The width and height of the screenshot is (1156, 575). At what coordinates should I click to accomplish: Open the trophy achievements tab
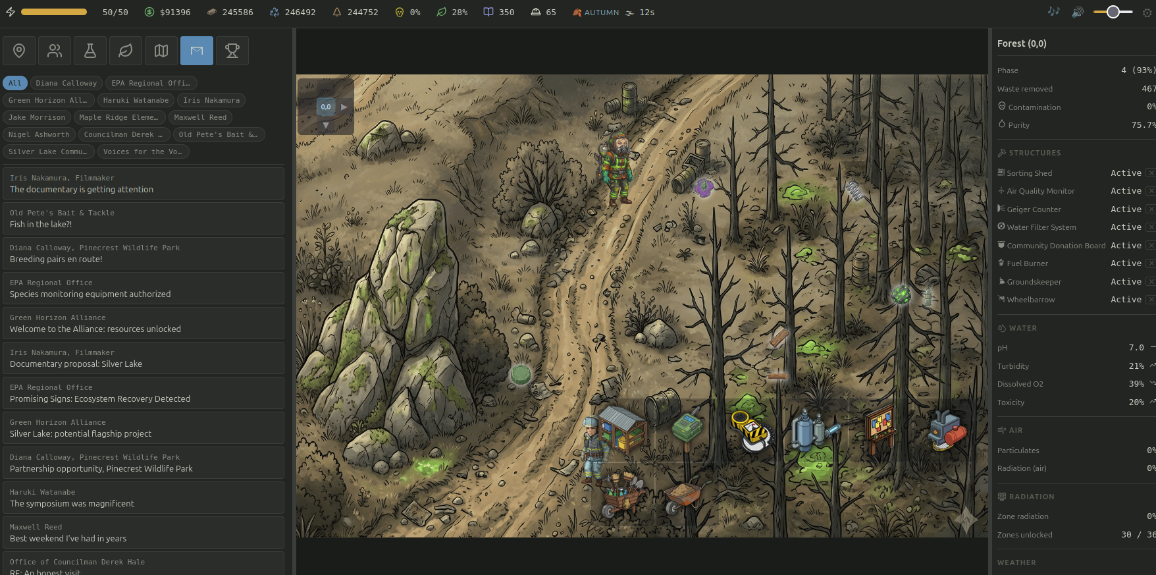click(232, 51)
